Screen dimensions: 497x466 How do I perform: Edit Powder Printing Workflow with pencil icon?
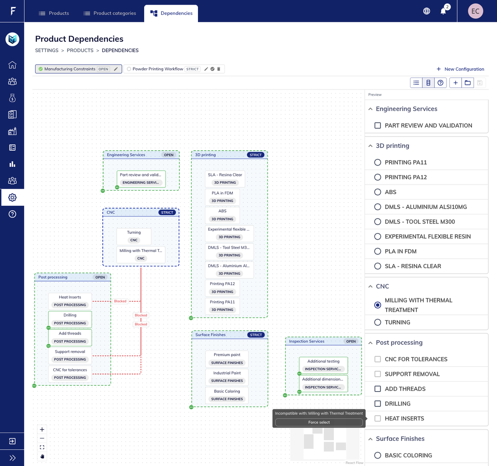[206, 69]
